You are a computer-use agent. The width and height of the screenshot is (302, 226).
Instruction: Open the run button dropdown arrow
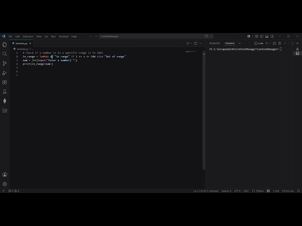[191, 43]
